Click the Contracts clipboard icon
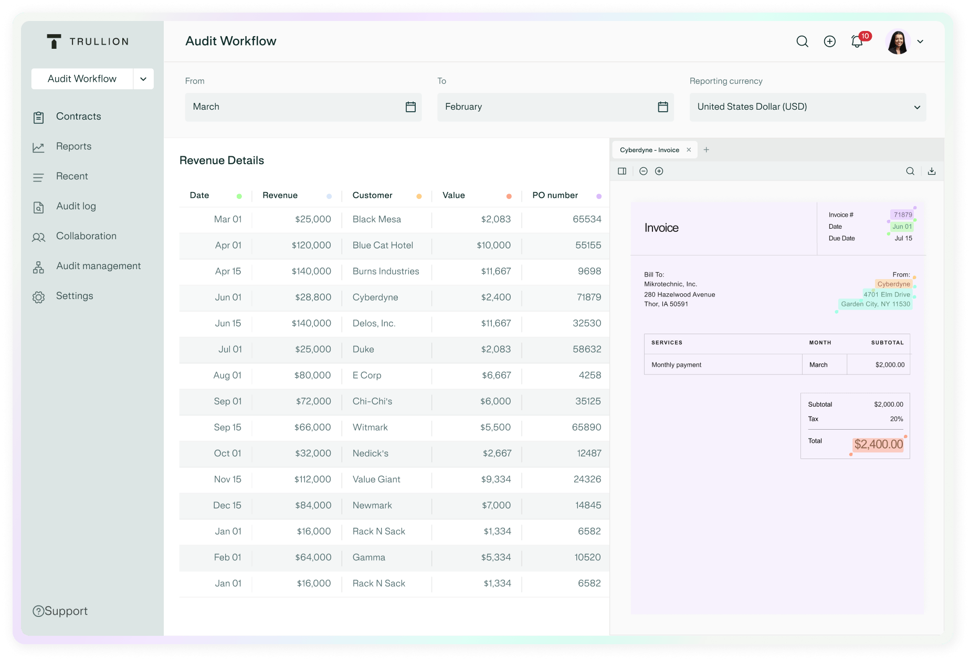970x661 pixels. (38, 117)
